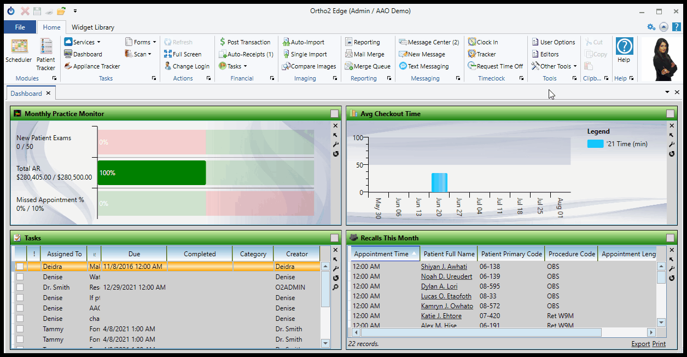Click the horizontal scrollbar in Recalls grid
The image size is (687, 357).
tap(481, 332)
